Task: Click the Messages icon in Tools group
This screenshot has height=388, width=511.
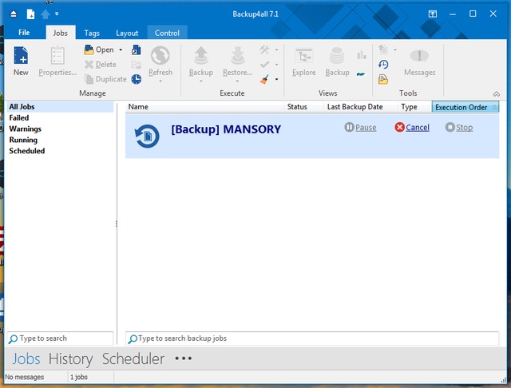Action: (x=419, y=57)
